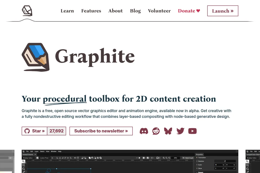
Task: Open Edit menu in Painted Dreams editor
Action: tap(31, 151)
